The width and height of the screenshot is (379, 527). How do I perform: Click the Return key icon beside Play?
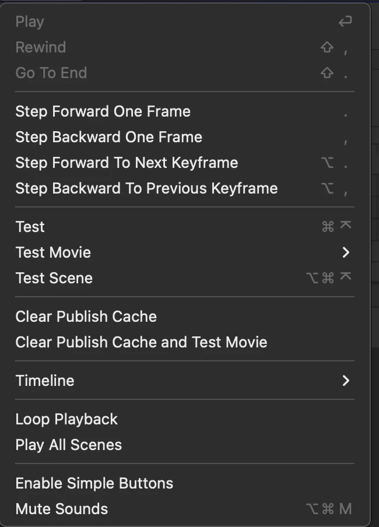pos(345,22)
